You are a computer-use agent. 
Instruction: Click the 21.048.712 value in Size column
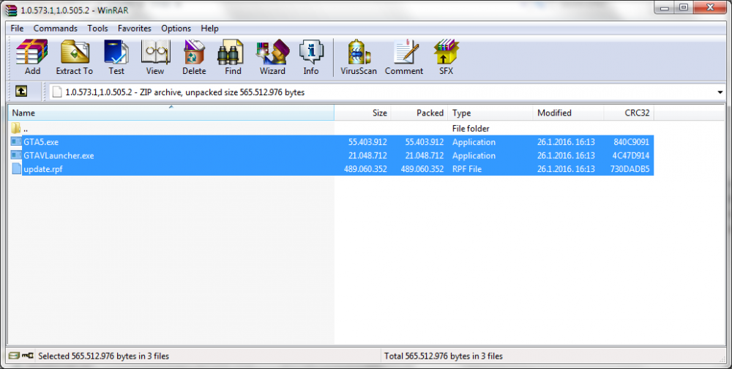367,155
